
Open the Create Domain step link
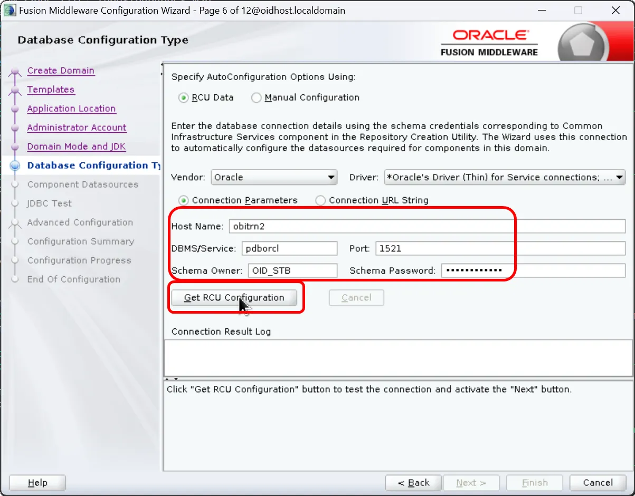[61, 71]
